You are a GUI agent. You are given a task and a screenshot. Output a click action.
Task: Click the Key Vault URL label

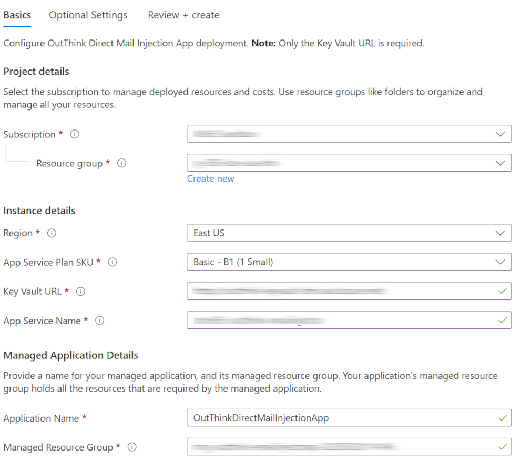coord(32,292)
